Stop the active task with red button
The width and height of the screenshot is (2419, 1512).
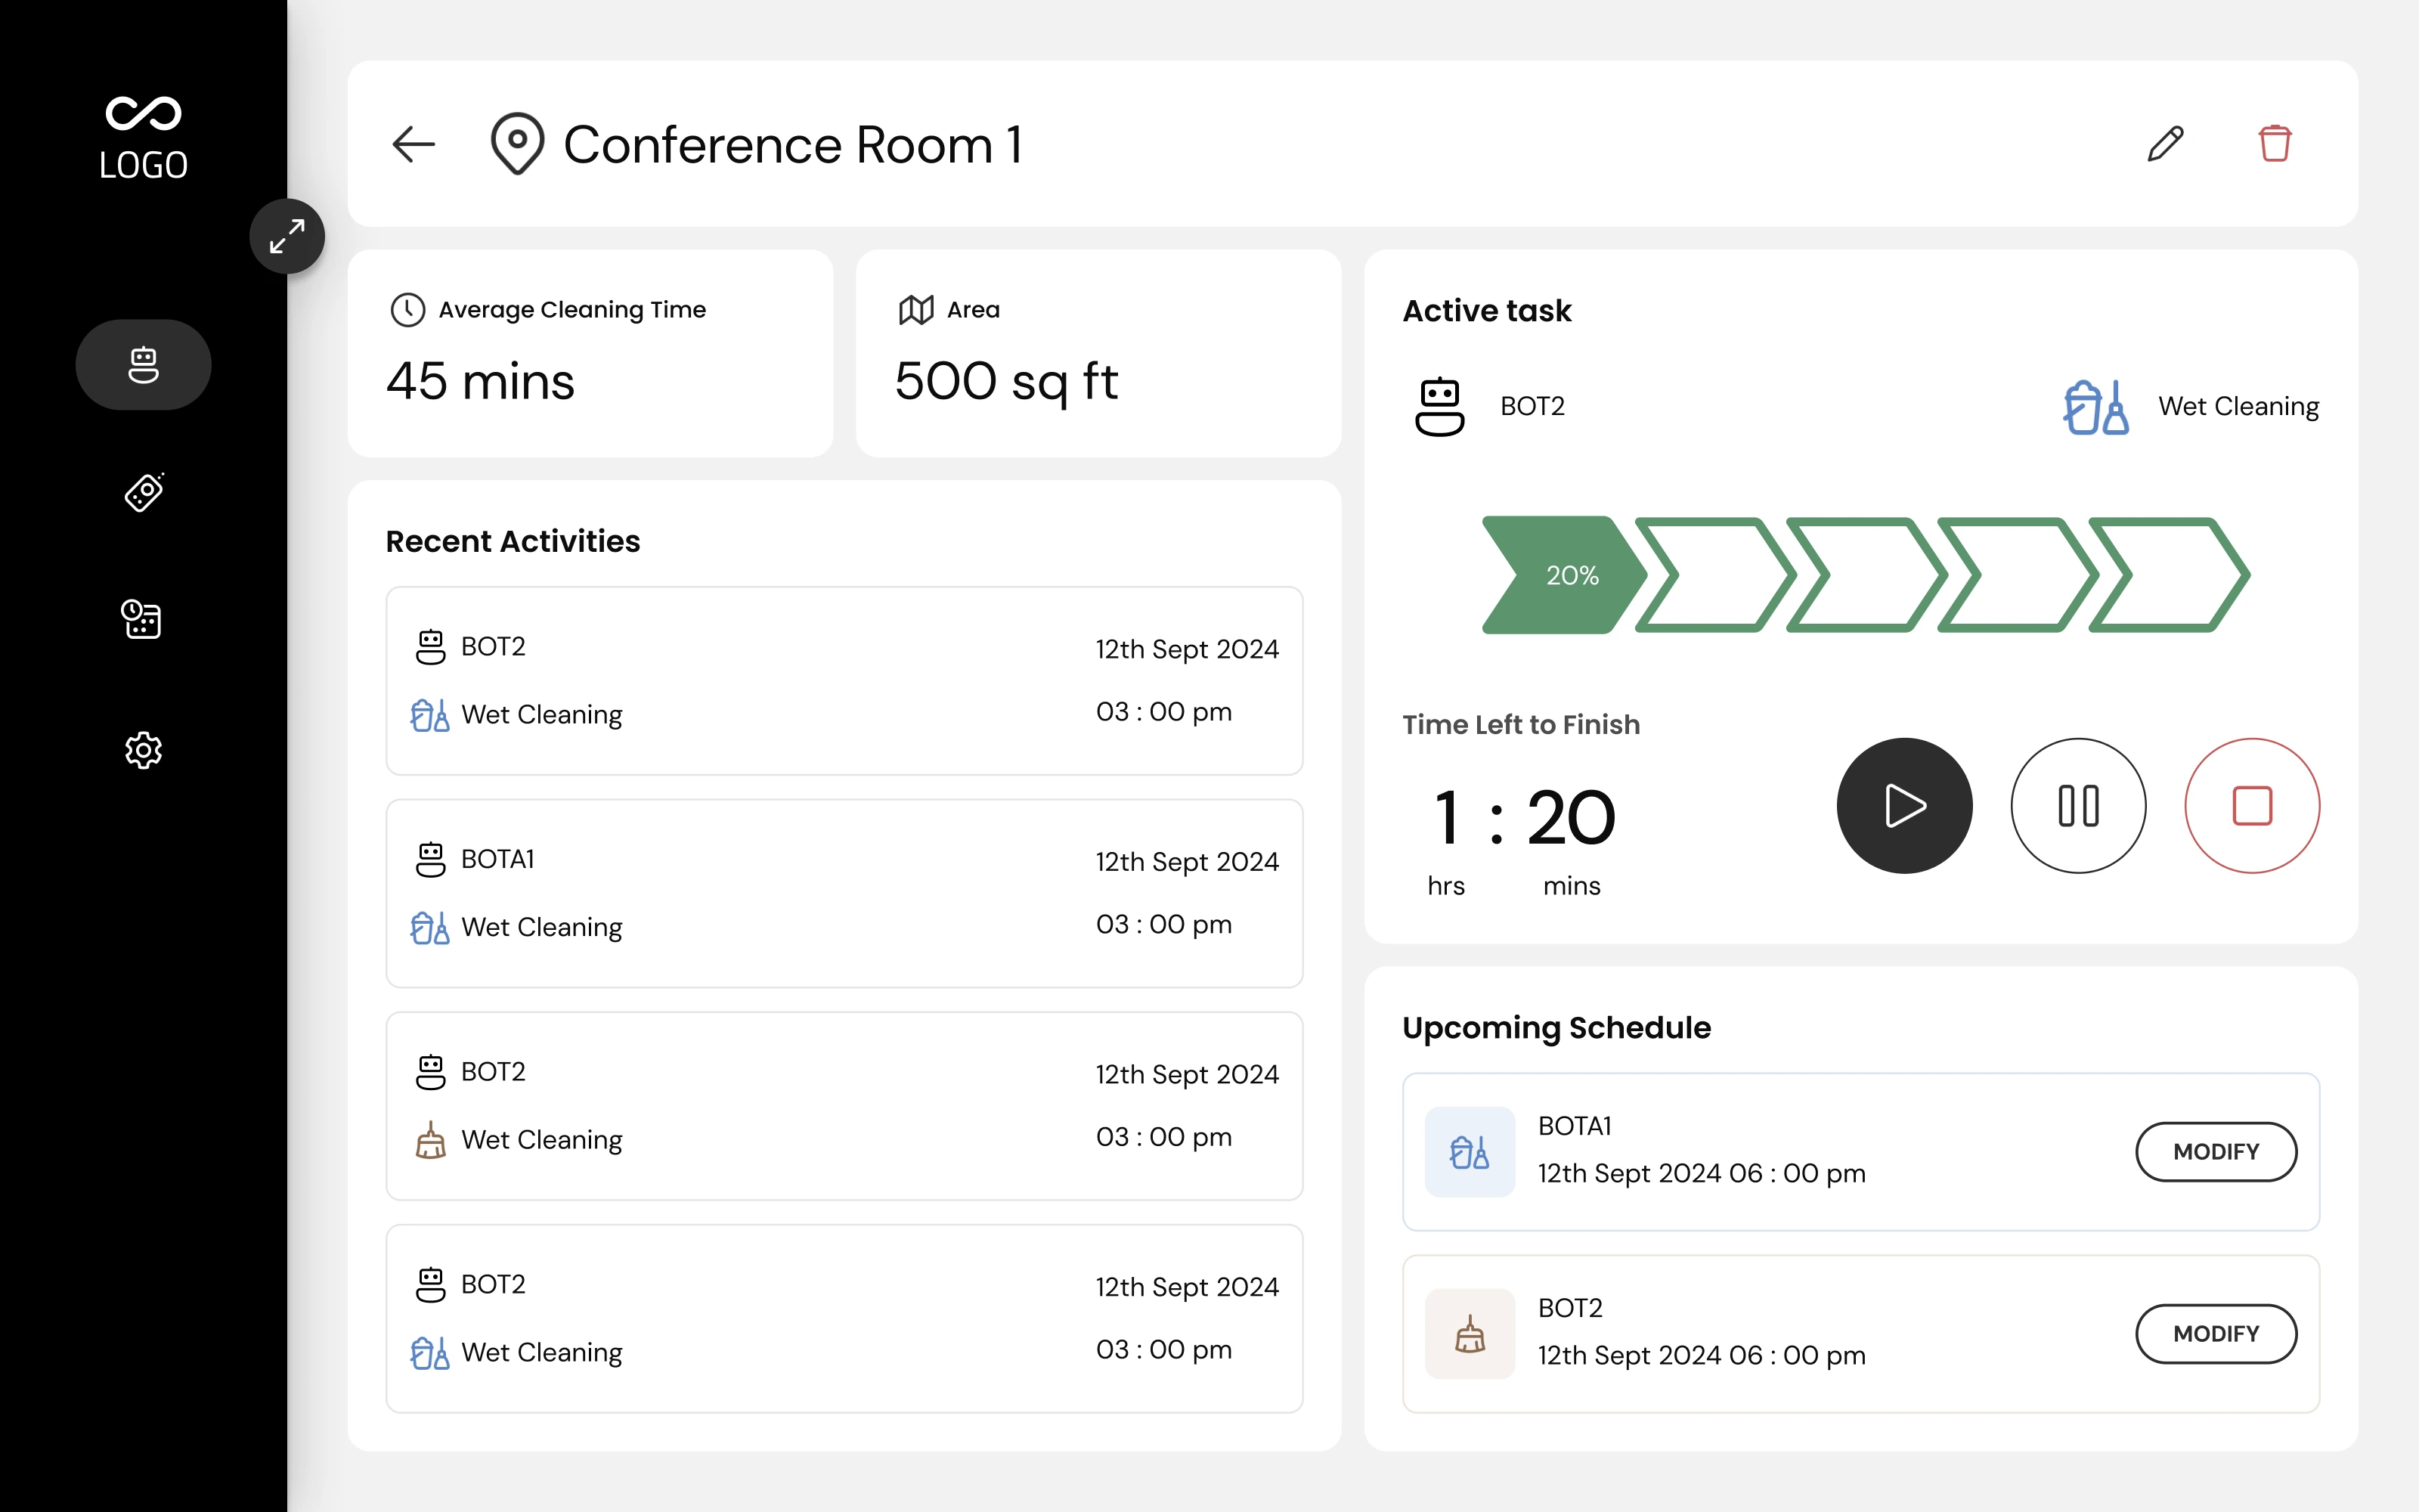pos(2252,806)
